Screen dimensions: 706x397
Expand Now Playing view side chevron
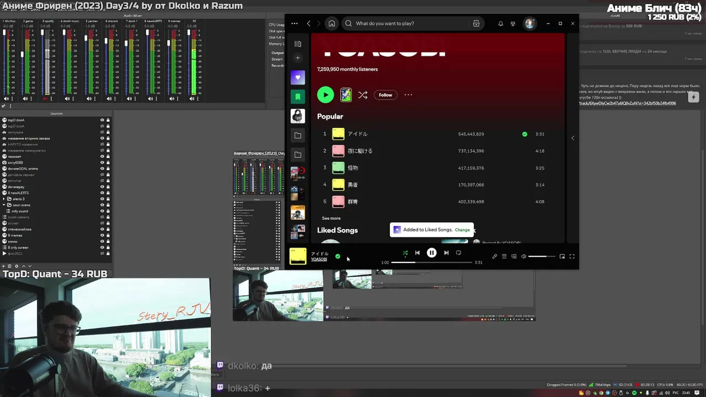[x=573, y=138]
